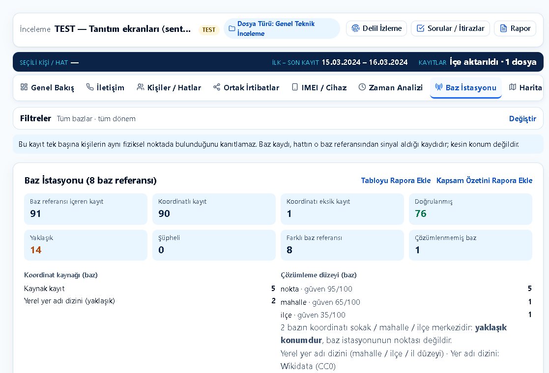Viewport: 549px width, 373px height.
Task: Switch to Zaman Analizi tab
Action: point(390,87)
